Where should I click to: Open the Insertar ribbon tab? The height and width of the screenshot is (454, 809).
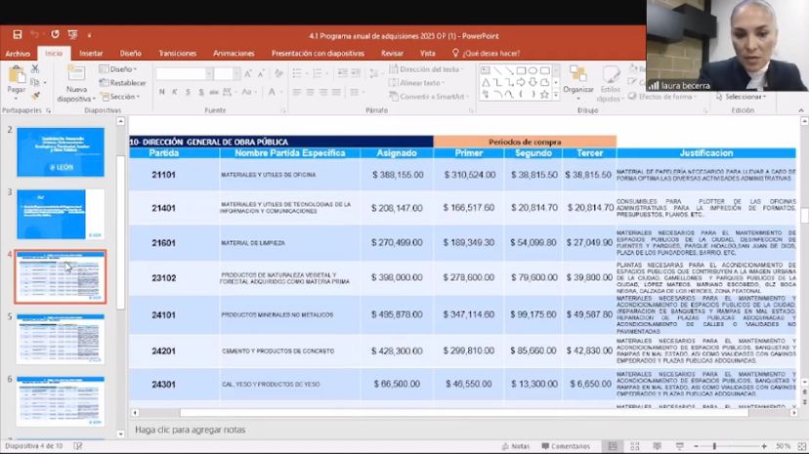[91, 54]
